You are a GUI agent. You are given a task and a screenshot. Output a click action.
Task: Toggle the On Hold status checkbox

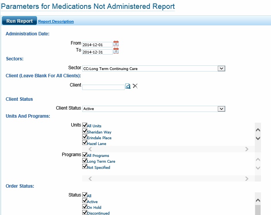click(85, 207)
